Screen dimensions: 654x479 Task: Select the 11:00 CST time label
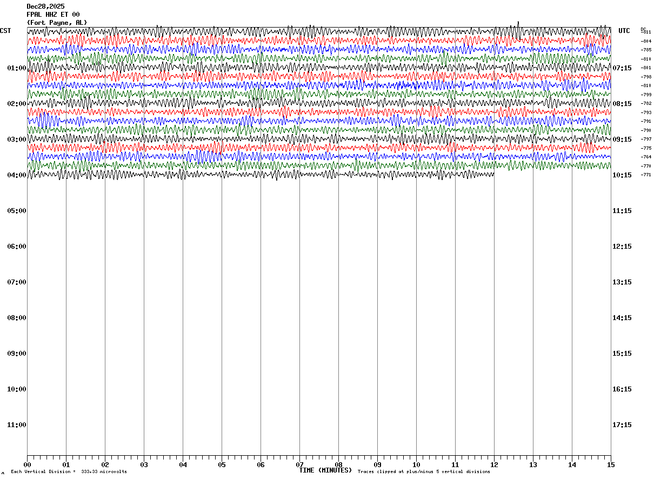tap(17, 425)
